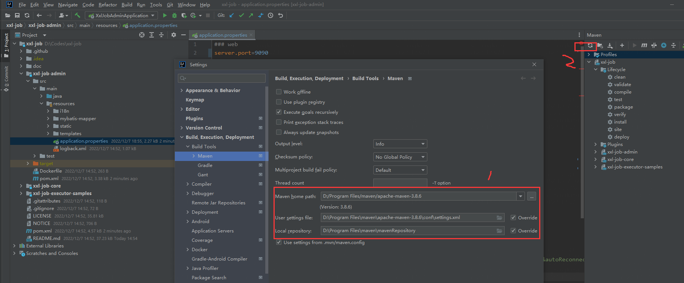Open Output level dropdown showing Info

coord(400,144)
